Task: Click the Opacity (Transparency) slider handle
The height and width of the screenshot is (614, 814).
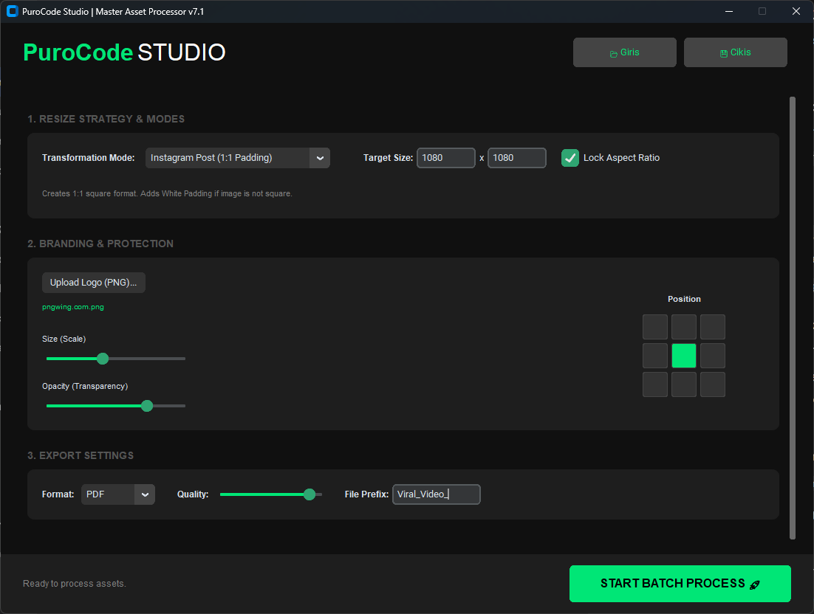Action: click(146, 405)
